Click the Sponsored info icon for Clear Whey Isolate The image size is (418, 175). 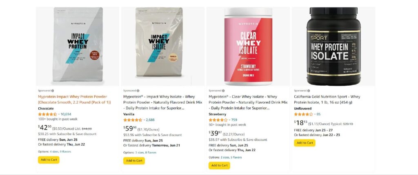coord(223,91)
